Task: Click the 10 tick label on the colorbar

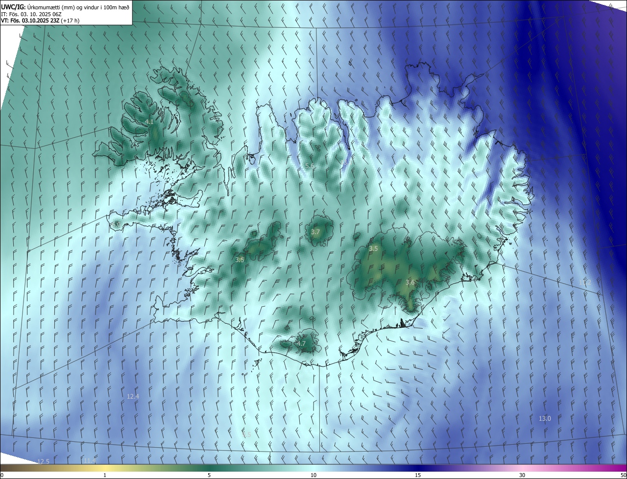Action: [x=313, y=475]
